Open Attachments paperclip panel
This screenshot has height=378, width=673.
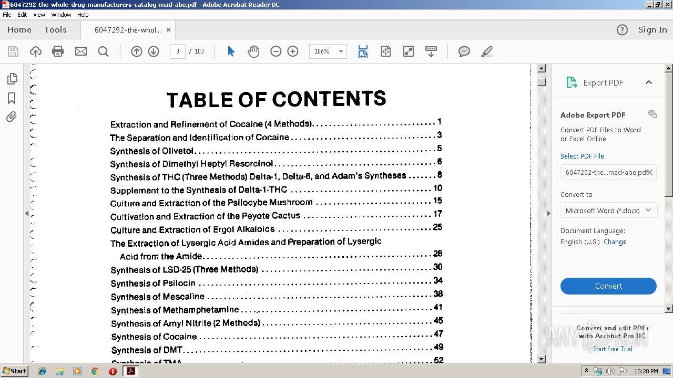click(12, 117)
